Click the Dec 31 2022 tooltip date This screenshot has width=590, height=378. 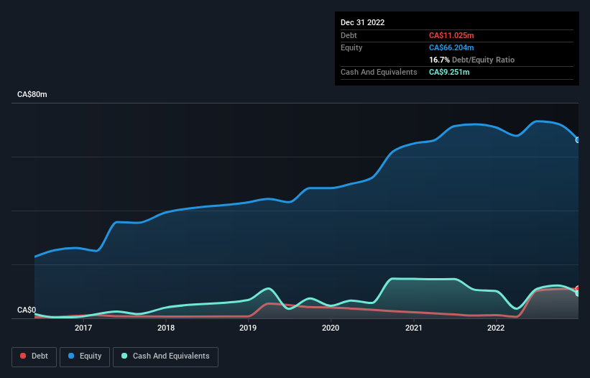coord(362,22)
